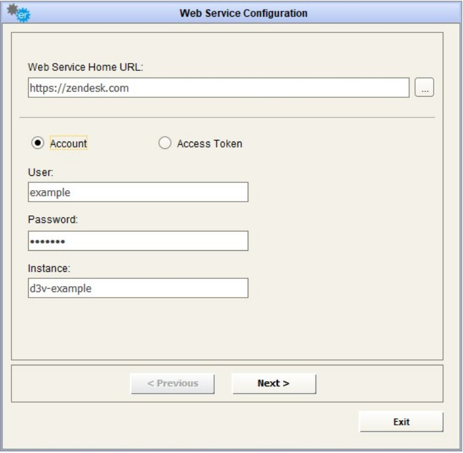The height and width of the screenshot is (453, 463).
Task: Select the Access Token radio button
Action: pos(164,143)
